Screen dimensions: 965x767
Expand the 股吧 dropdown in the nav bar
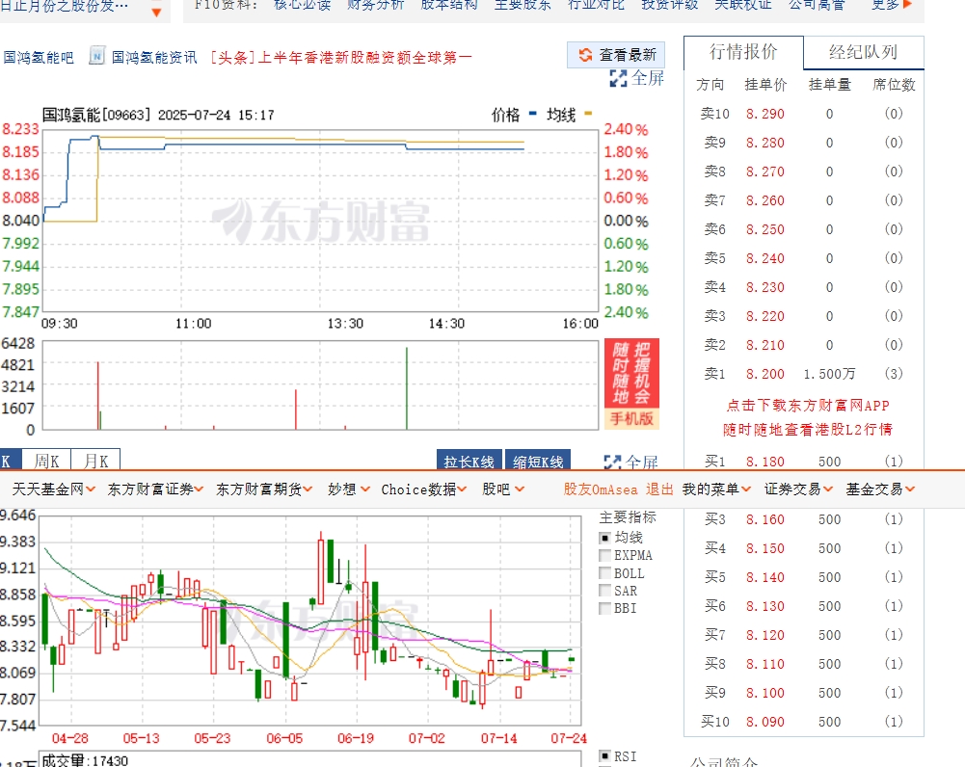503,489
